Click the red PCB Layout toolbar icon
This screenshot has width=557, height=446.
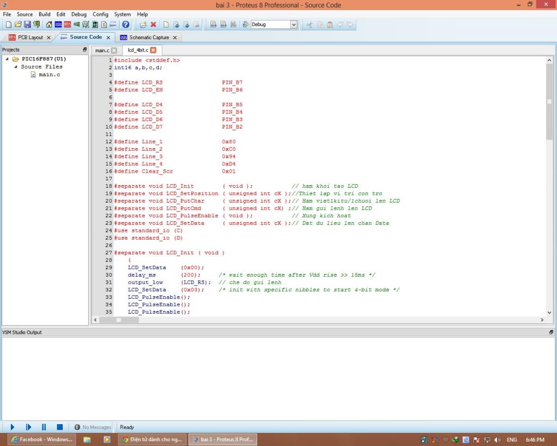[67, 25]
